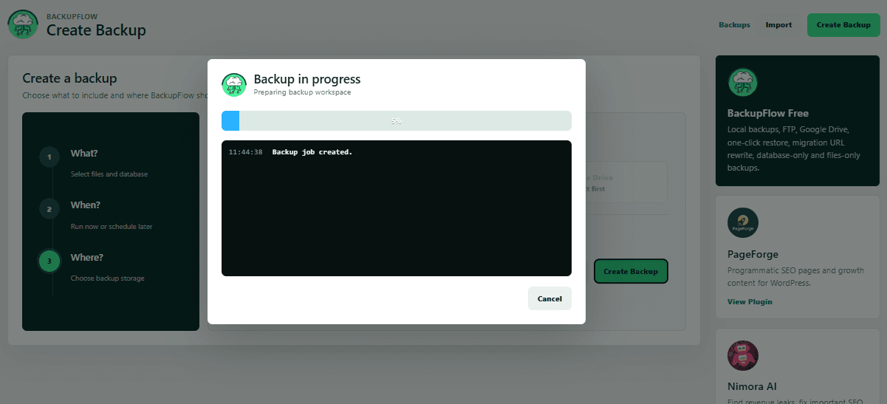The width and height of the screenshot is (887, 404).
Task: Select the step 2 circle icon
Action: click(49, 209)
